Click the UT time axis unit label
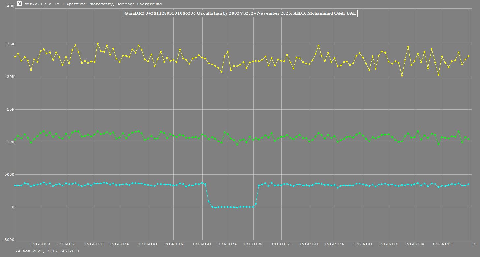 (x=474, y=244)
